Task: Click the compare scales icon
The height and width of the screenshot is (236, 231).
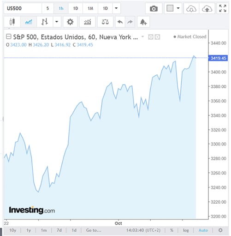Action: (105, 22)
